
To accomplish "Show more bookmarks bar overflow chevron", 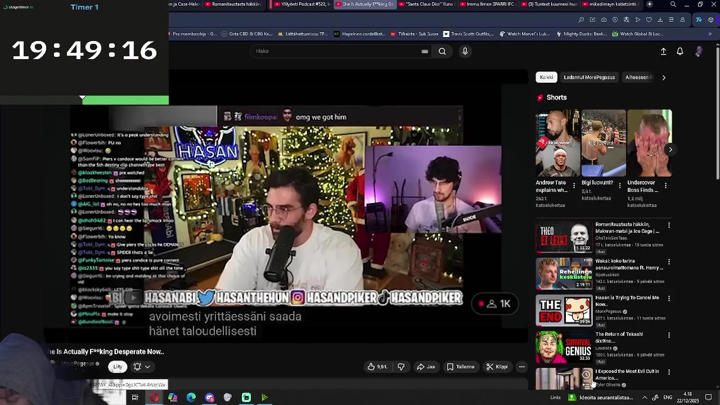I will click(709, 34).
